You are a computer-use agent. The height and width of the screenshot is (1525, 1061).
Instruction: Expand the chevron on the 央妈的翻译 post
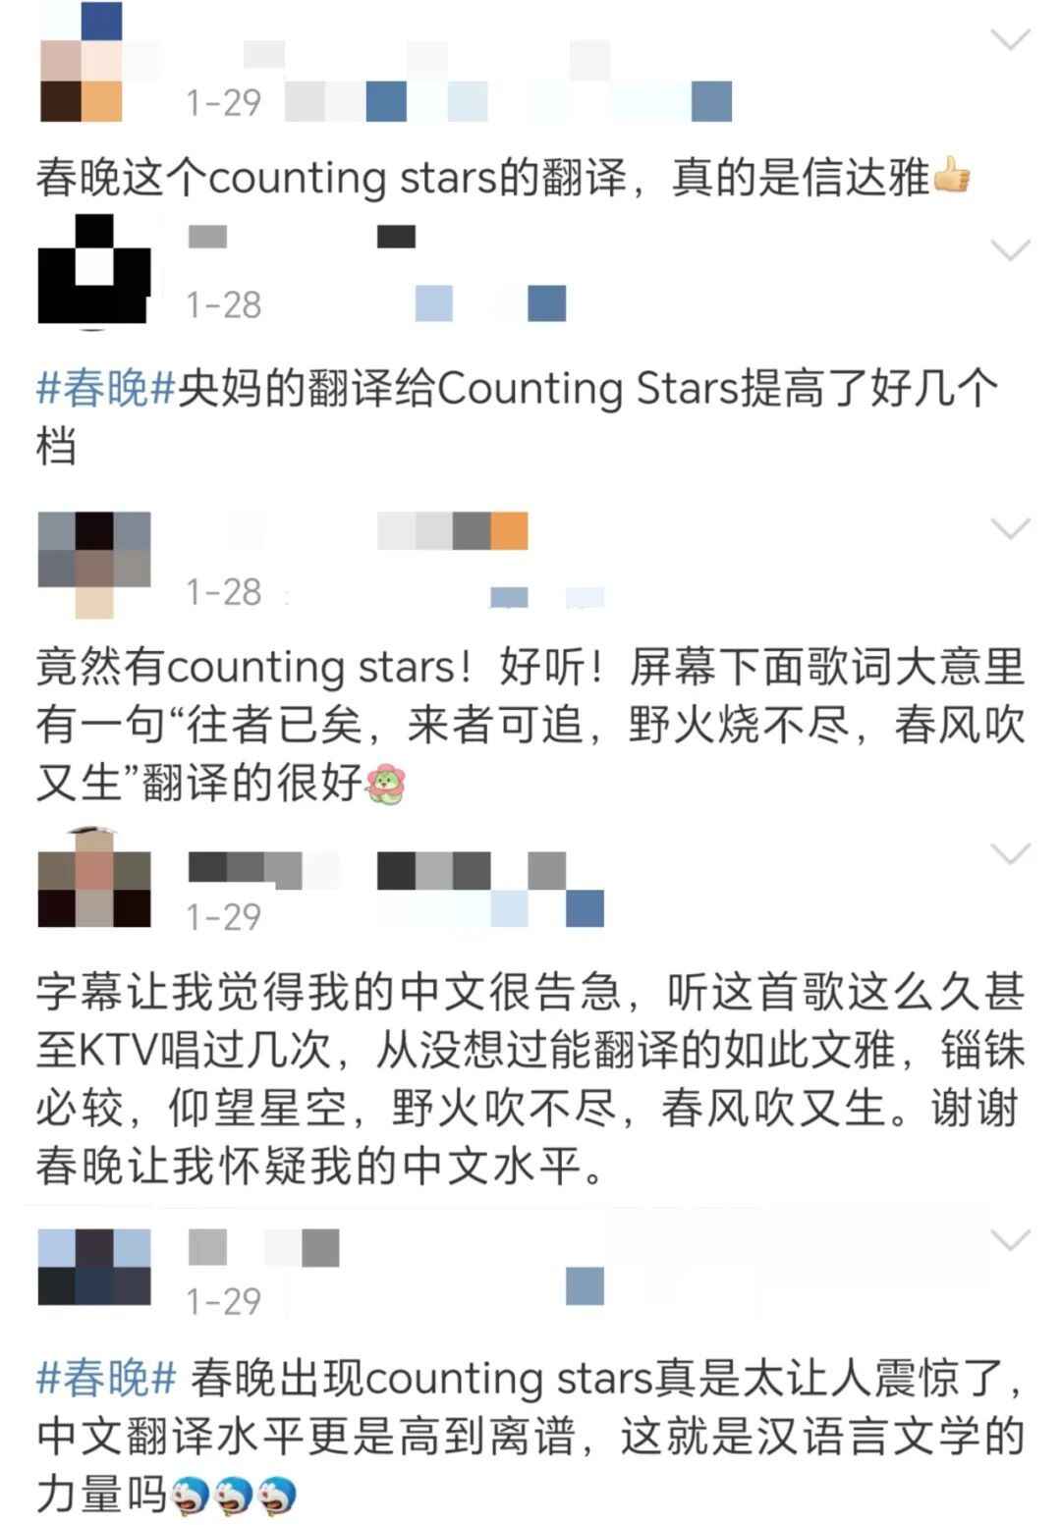click(x=1010, y=250)
